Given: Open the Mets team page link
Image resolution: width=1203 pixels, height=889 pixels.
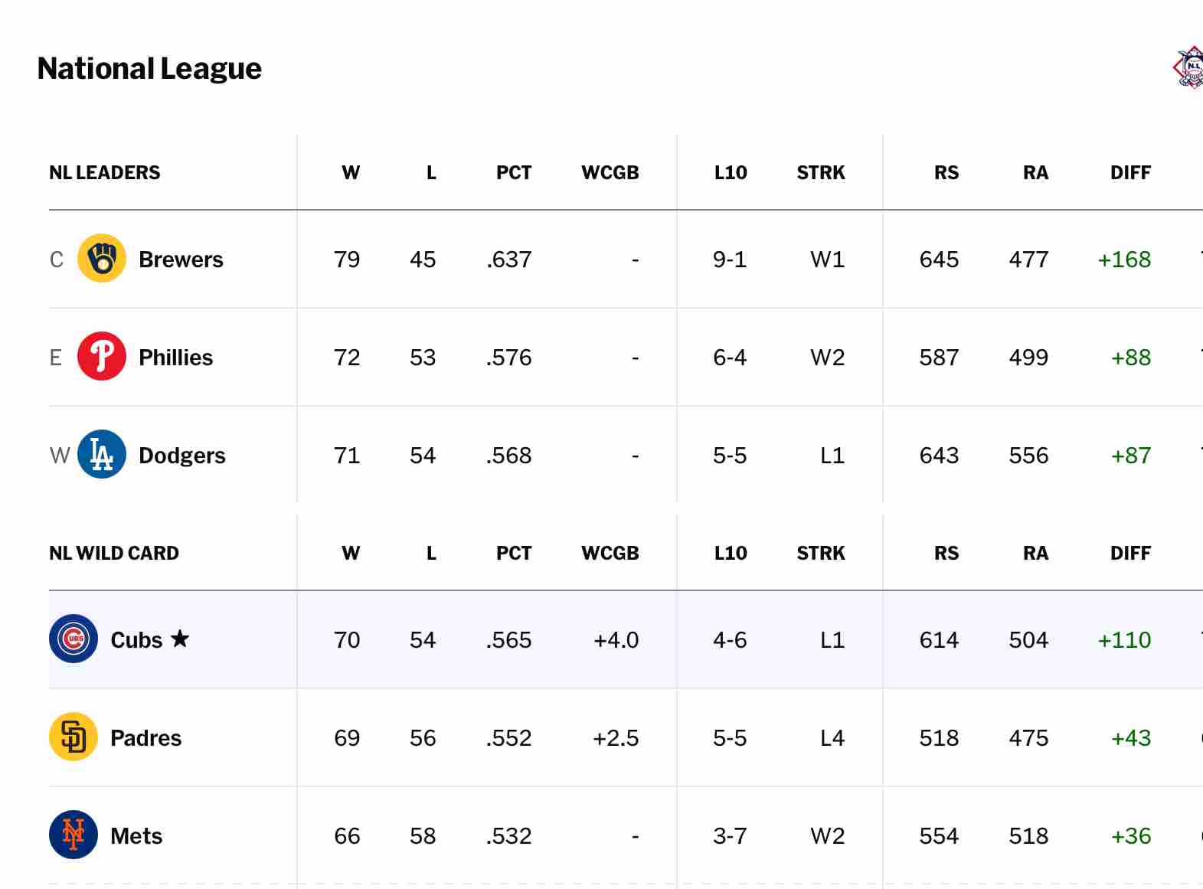Looking at the screenshot, I should [136, 836].
